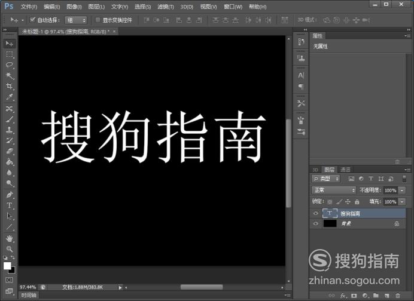Toggle lock layer position
Image resolution: width=414 pixels, height=301 pixels.
pyautogui.click(x=348, y=202)
